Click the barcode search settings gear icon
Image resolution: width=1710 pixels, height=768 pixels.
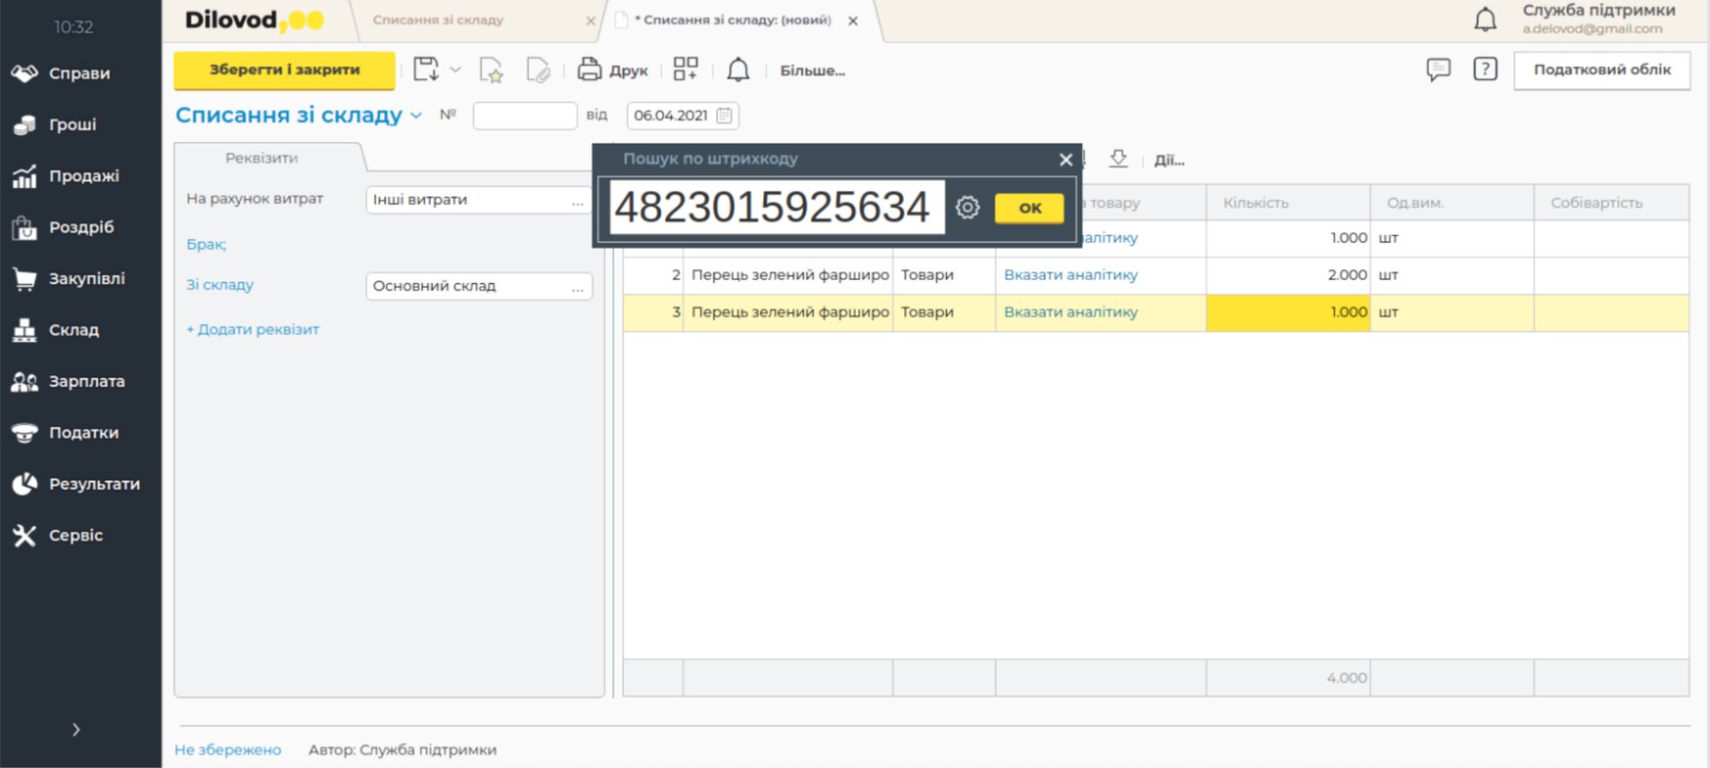point(967,208)
